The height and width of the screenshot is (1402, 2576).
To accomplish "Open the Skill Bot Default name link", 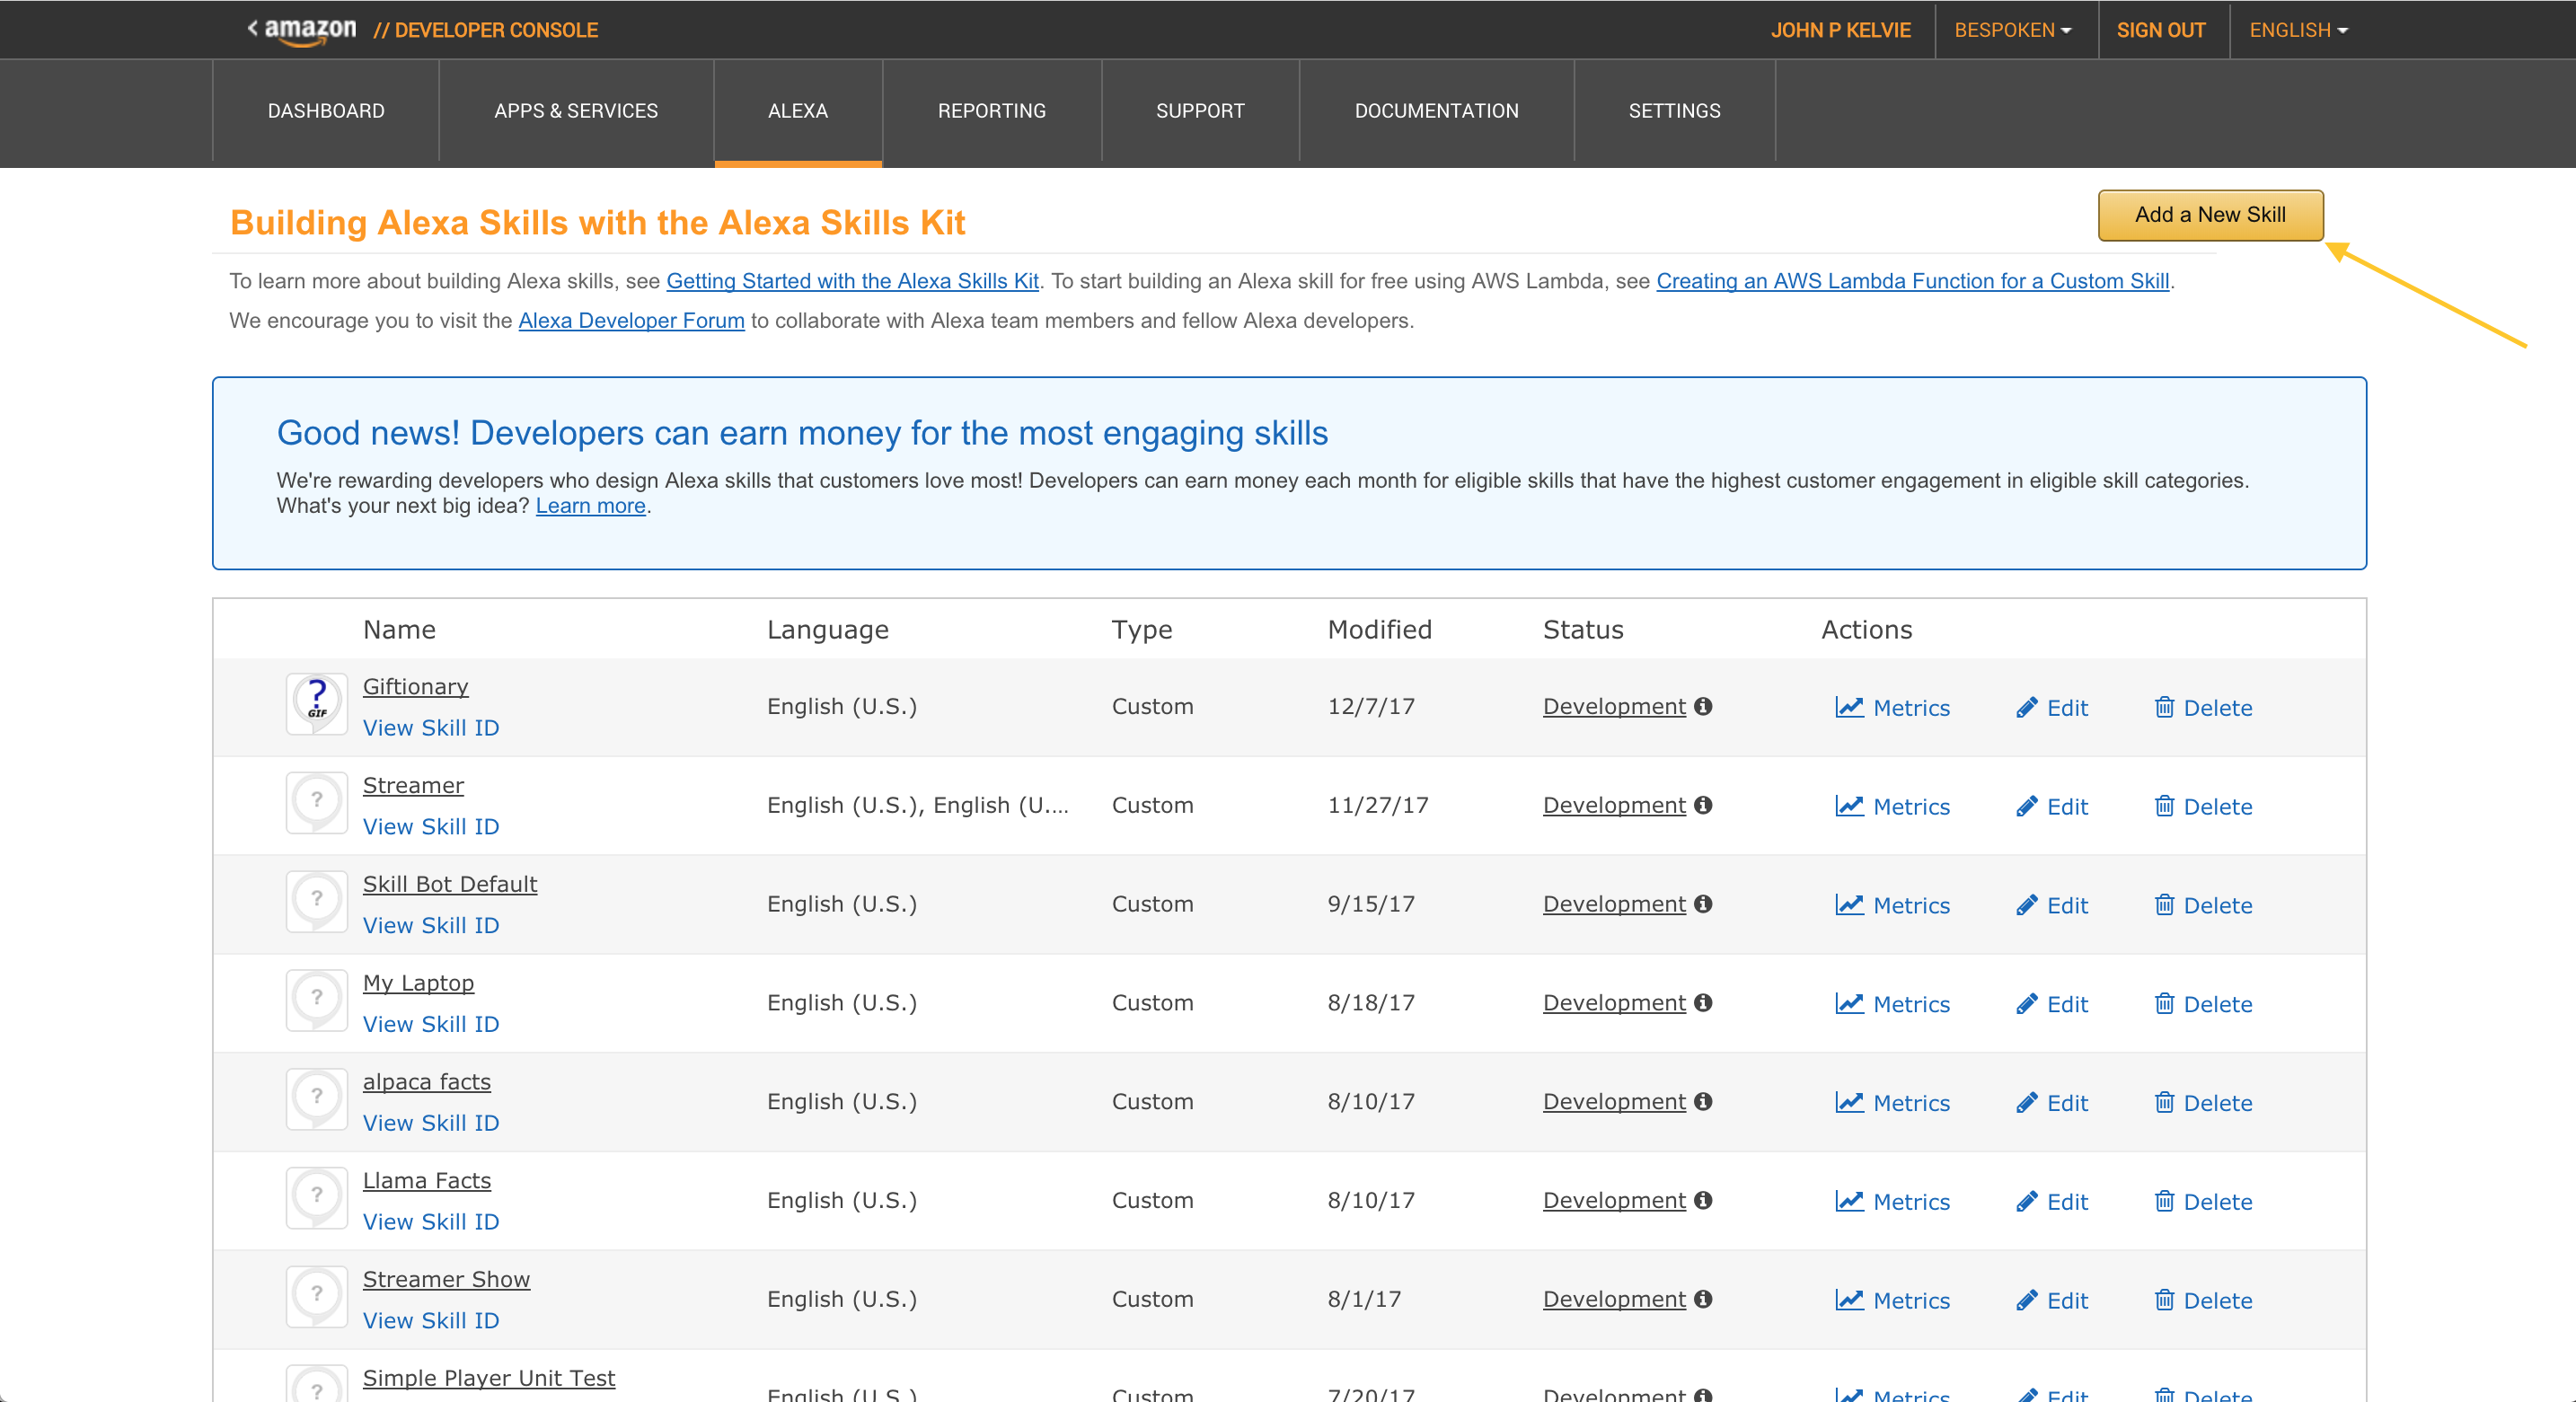I will point(450,885).
